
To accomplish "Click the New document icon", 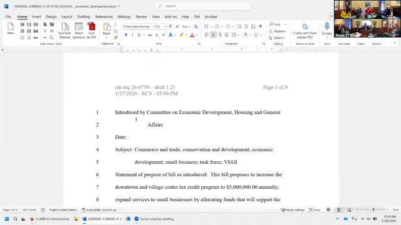I will (x=11, y=28).
